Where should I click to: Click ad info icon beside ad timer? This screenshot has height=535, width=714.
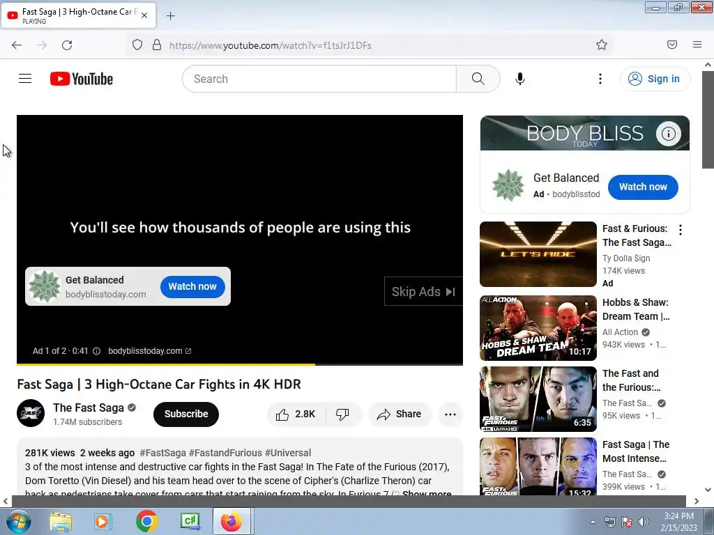96,351
